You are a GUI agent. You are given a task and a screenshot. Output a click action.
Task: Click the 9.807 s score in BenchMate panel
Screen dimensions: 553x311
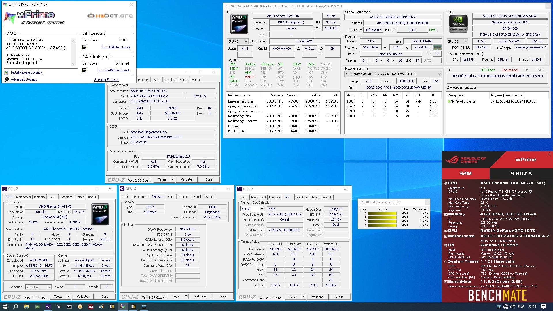pos(521,173)
